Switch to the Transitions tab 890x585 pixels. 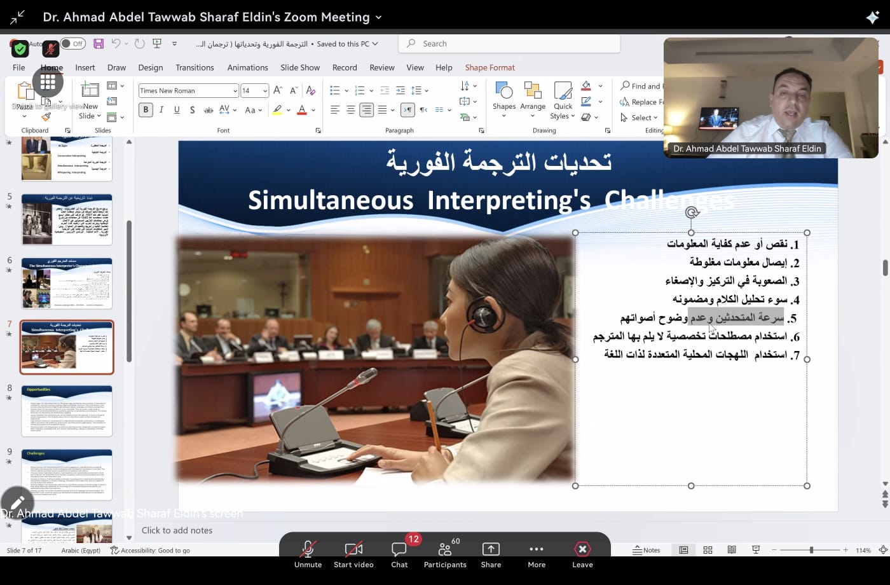click(x=195, y=67)
